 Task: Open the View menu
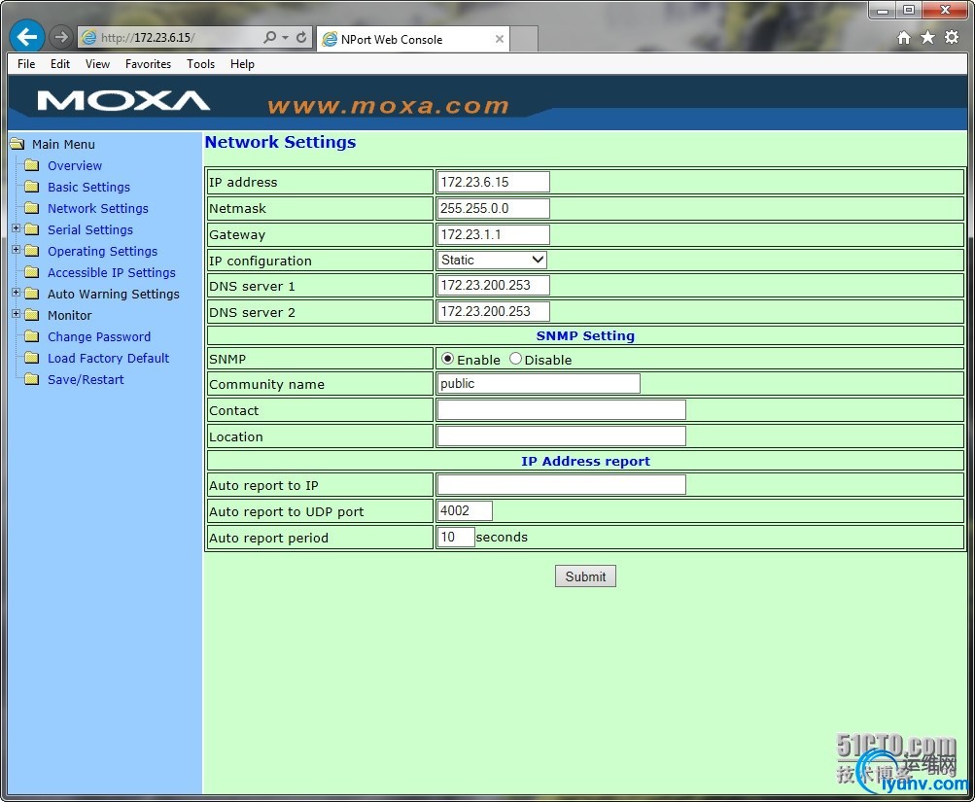pos(97,64)
